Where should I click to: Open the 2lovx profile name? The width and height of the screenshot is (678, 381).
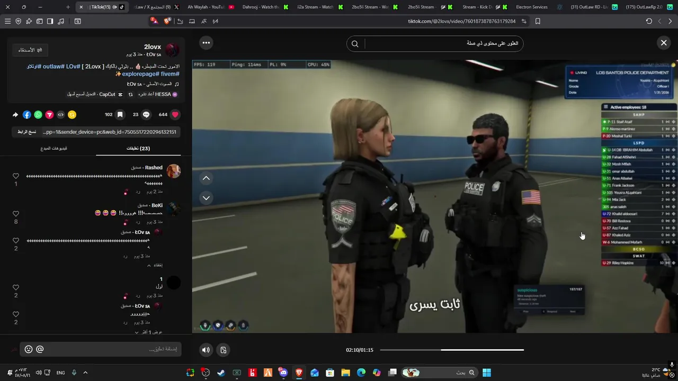[153, 47]
